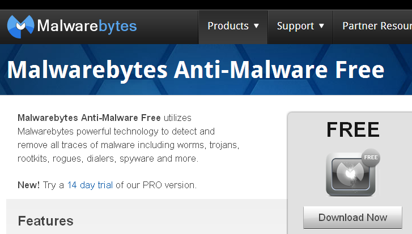Screen dimensions: 412x234
Task: Follow the 14 day trial link
Action: (90, 185)
